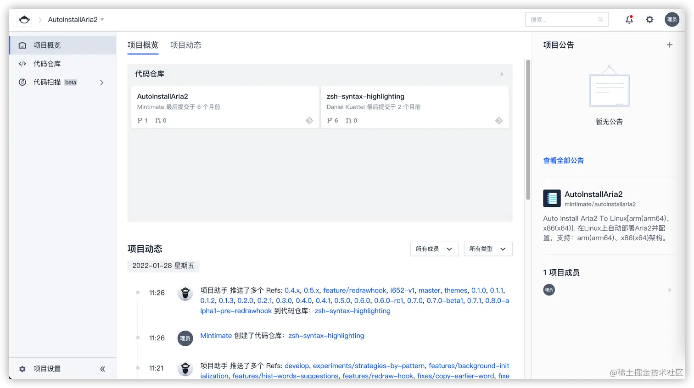This screenshot has width=694, height=388.
Task: Click the 项目助手 avatar in the activity feed
Action: (x=185, y=293)
